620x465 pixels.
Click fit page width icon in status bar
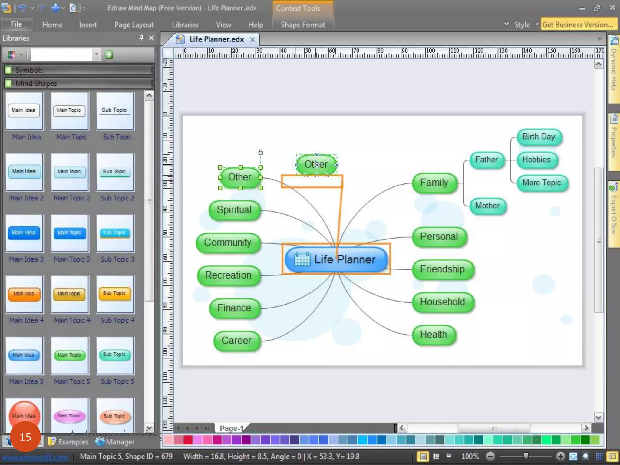[x=573, y=456]
